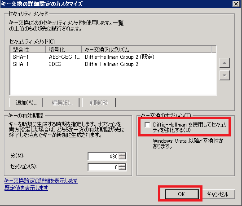Increase sessions value with spinner up arrow
242x206 pixels.
[122, 165]
